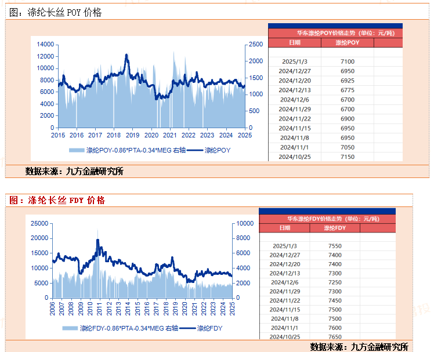The height and width of the screenshot is (352, 434).
Task: Select the 日期 header in the POY table
Action: point(295,43)
